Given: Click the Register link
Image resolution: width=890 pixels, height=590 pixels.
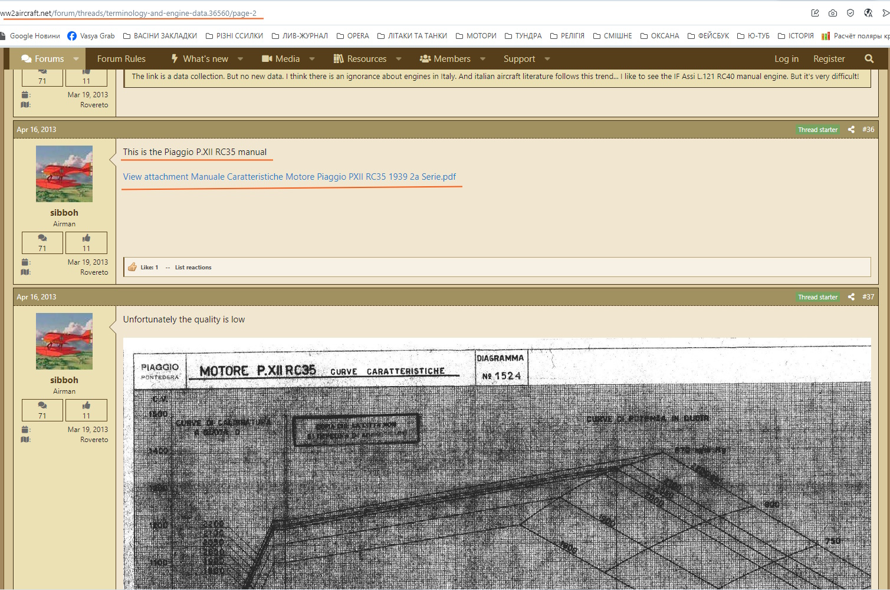Looking at the screenshot, I should [829, 59].
